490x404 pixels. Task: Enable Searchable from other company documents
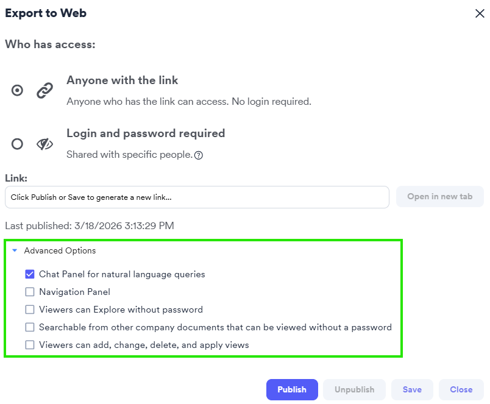[x=30, y=327]
